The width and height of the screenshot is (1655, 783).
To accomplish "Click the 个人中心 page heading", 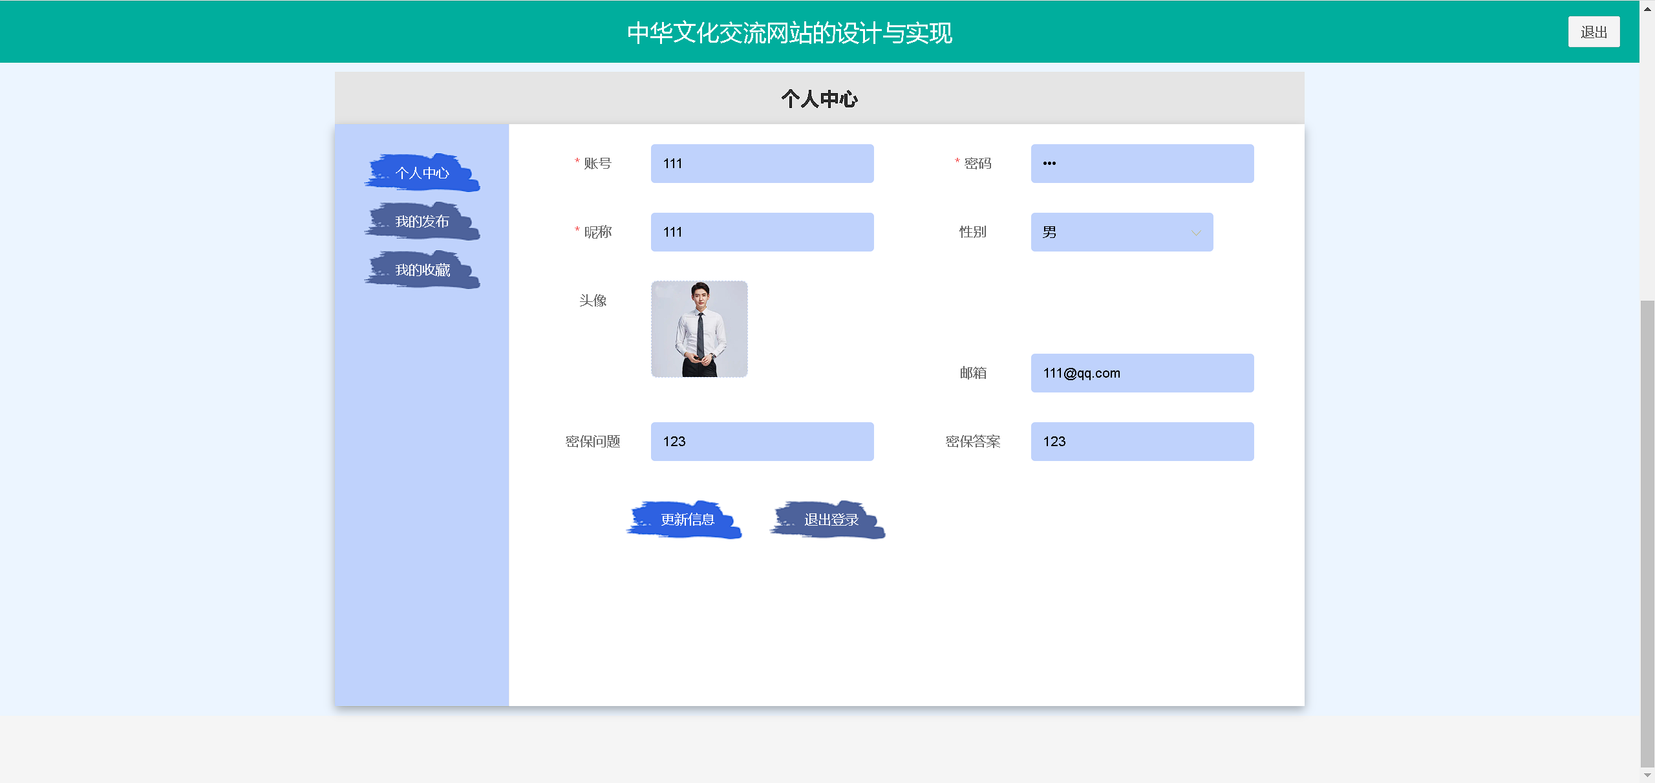I will [x=819, y=99].
